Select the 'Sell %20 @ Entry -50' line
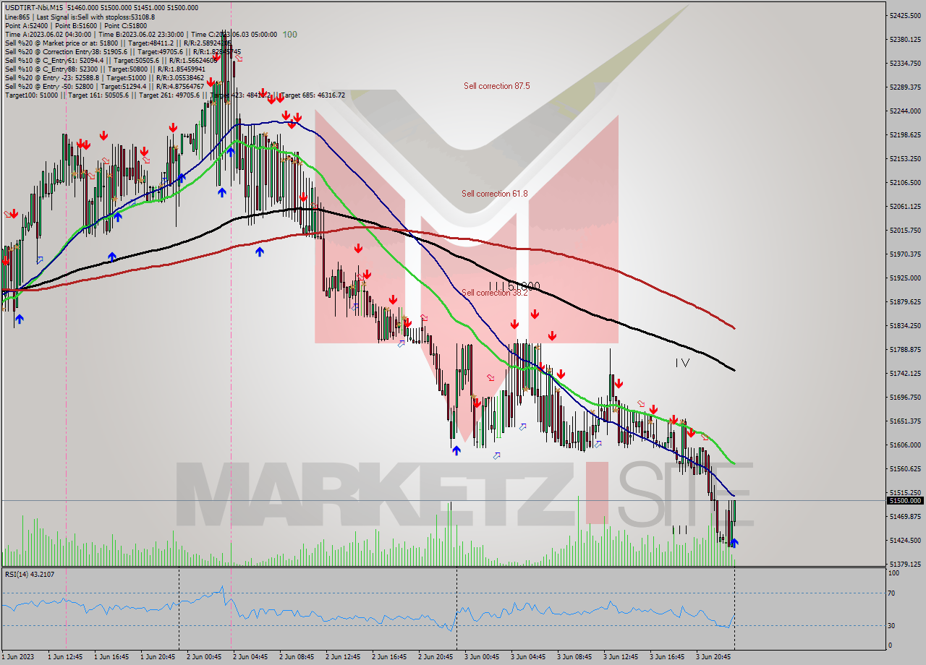926x665 pixels. tap(104, 86)
